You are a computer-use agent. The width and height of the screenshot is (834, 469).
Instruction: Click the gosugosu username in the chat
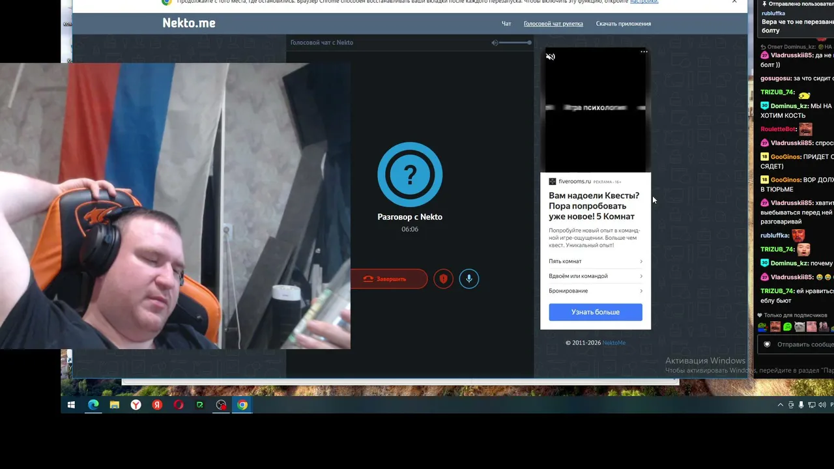click(x=775, y=79)
